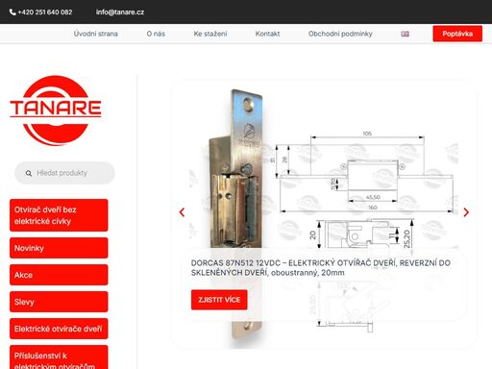Go to previous slide with left arrow
The height and width of the screenshot is (369, 492).
click(x=182, y=212)
